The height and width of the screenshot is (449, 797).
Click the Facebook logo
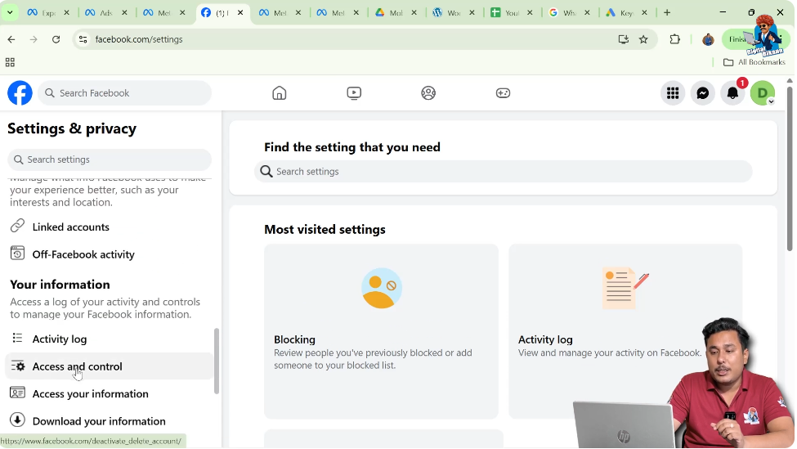coord(20,93)
